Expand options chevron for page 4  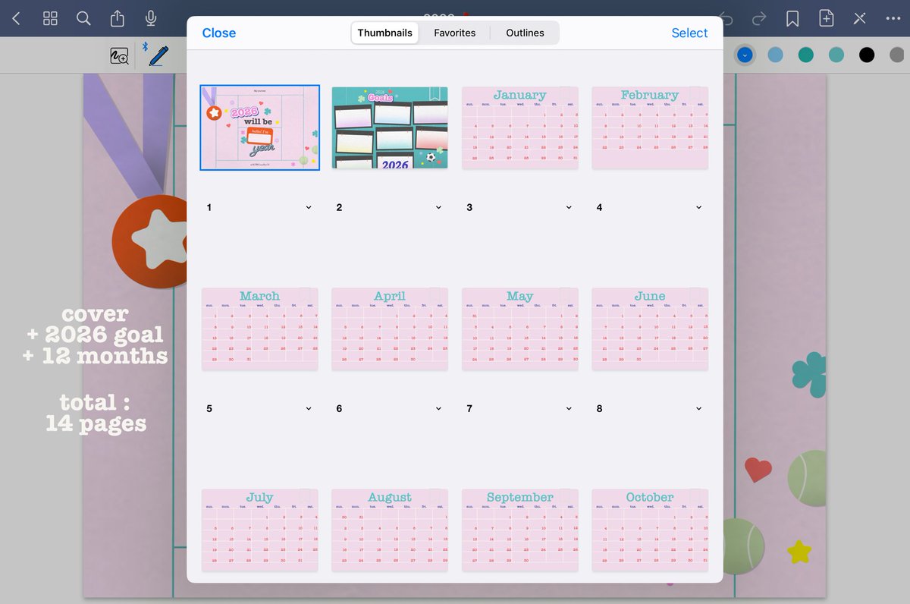click(699, 207)
